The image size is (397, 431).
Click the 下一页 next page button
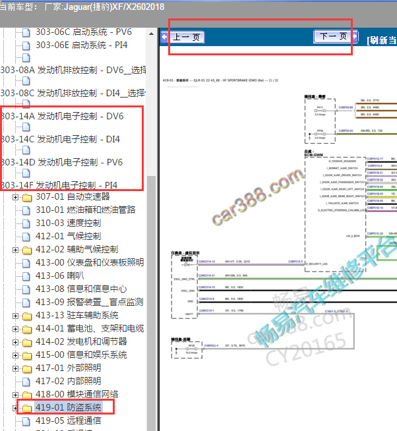[336, 36]
